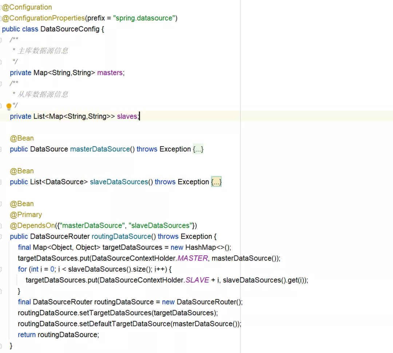Click gutter fold marker beside @Configuration annotation

(x=1, y=7)
